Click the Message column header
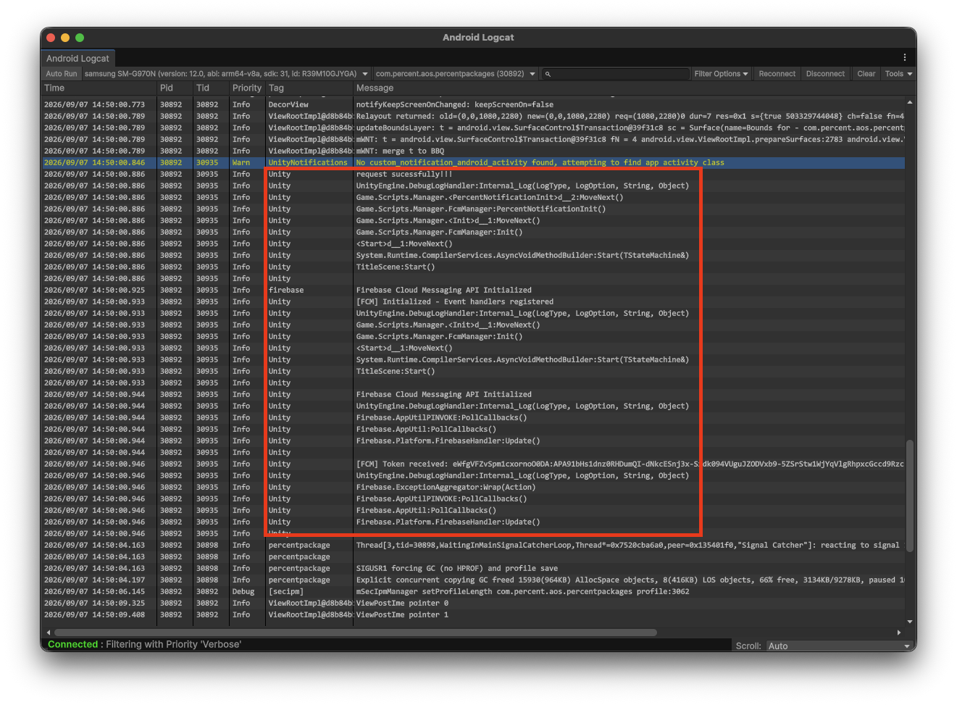 tap(629, 88)
